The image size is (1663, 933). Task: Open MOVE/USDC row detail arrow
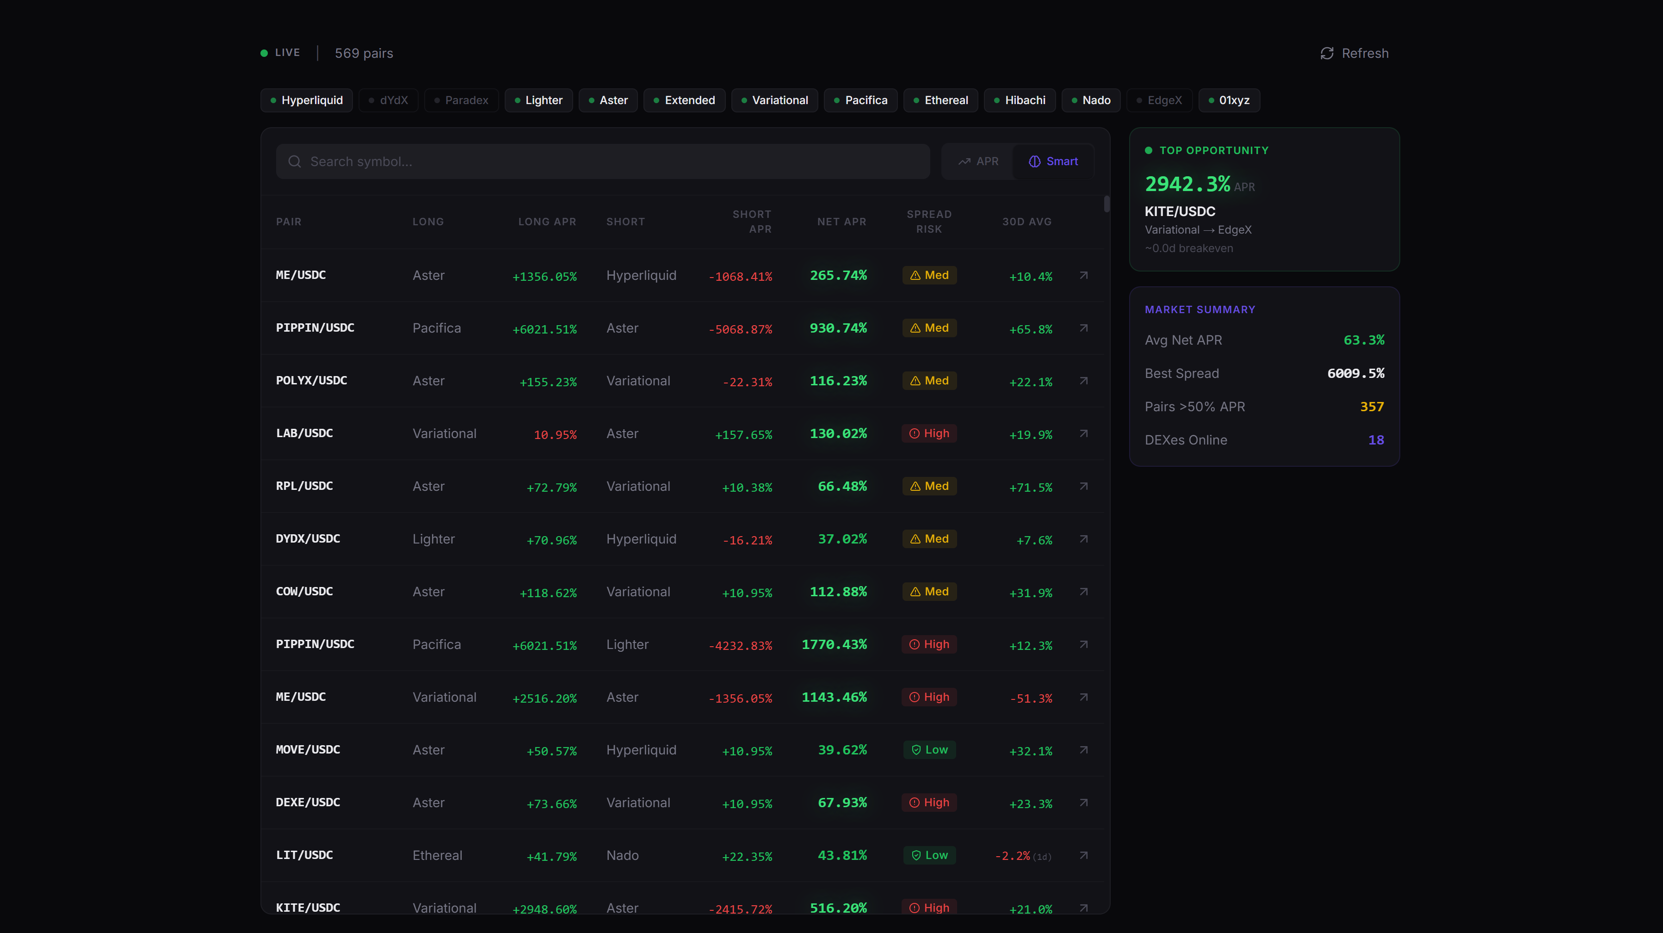click(1084, 750)
